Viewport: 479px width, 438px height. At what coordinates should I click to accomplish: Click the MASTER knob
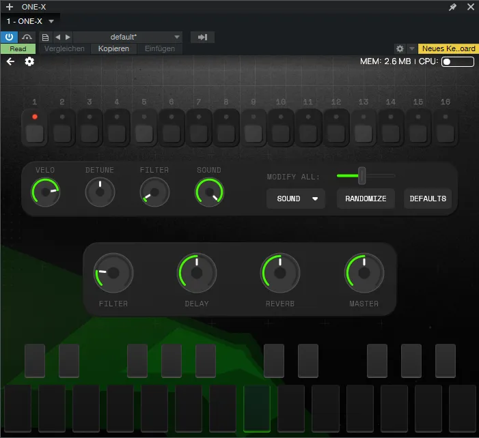point(364,273)
